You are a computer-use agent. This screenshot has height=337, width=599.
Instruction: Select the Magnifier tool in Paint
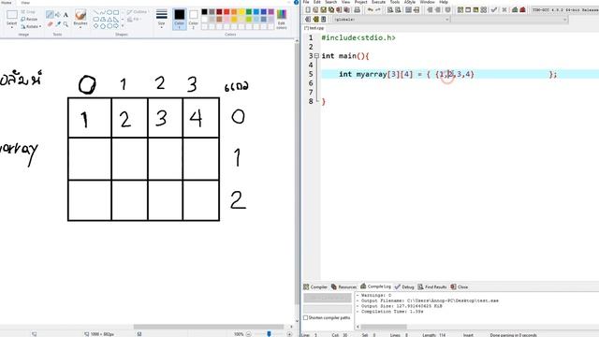[66, 24]
